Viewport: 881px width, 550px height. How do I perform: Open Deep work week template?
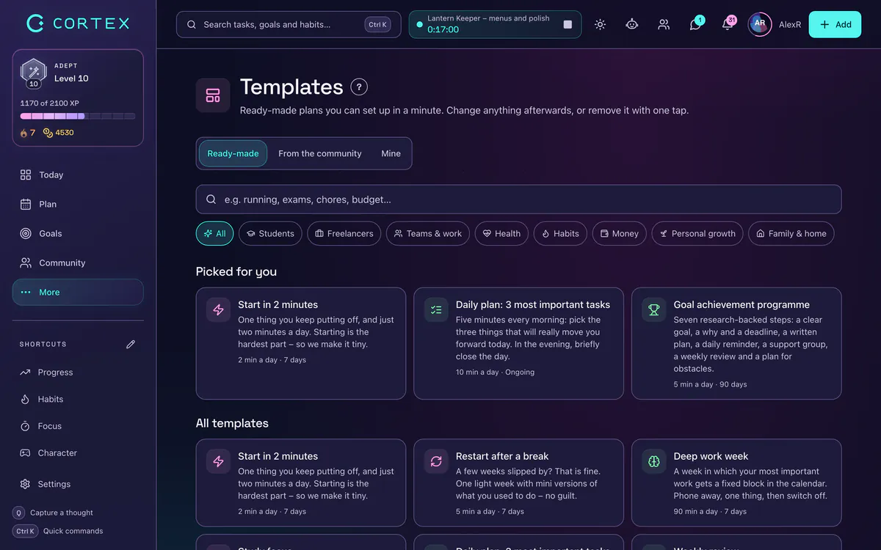coord(736,483)
